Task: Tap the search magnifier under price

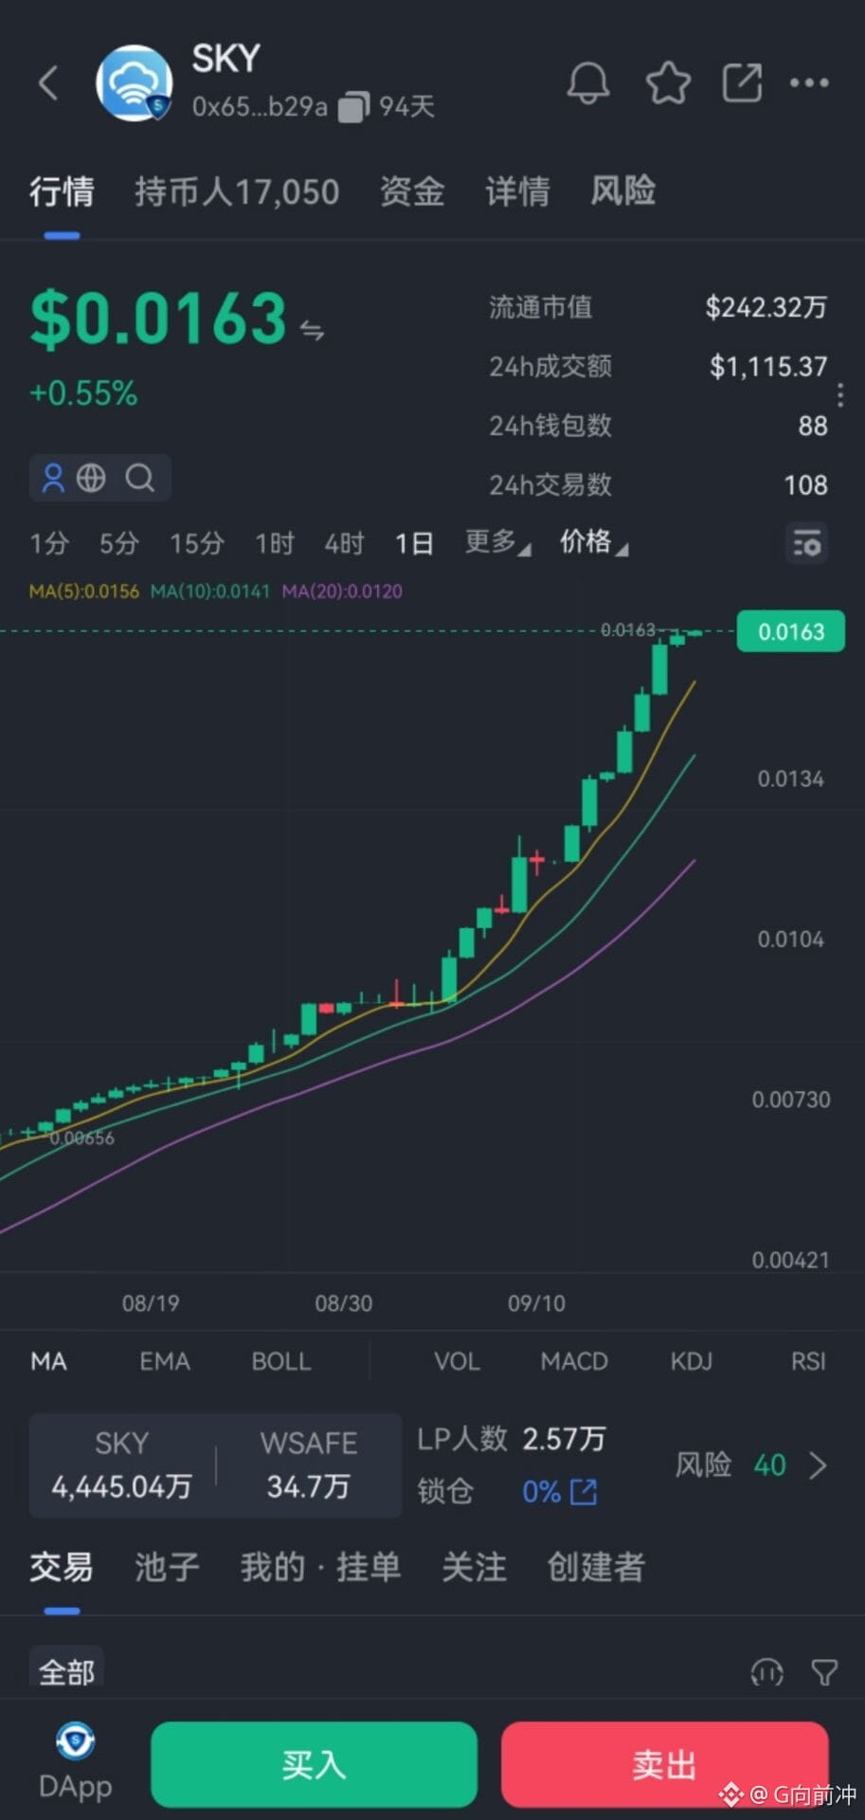Action: (x=140, y=478)
